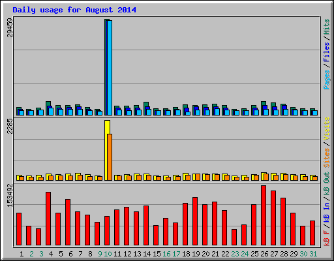The image size is (334, 261).
Task: Click the red KB bar for day 4
Action: pyautogui.click(x=48, y=219)
